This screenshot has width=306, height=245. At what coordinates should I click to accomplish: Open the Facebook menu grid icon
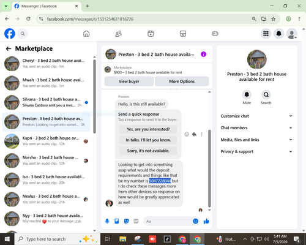click(266, 34)
